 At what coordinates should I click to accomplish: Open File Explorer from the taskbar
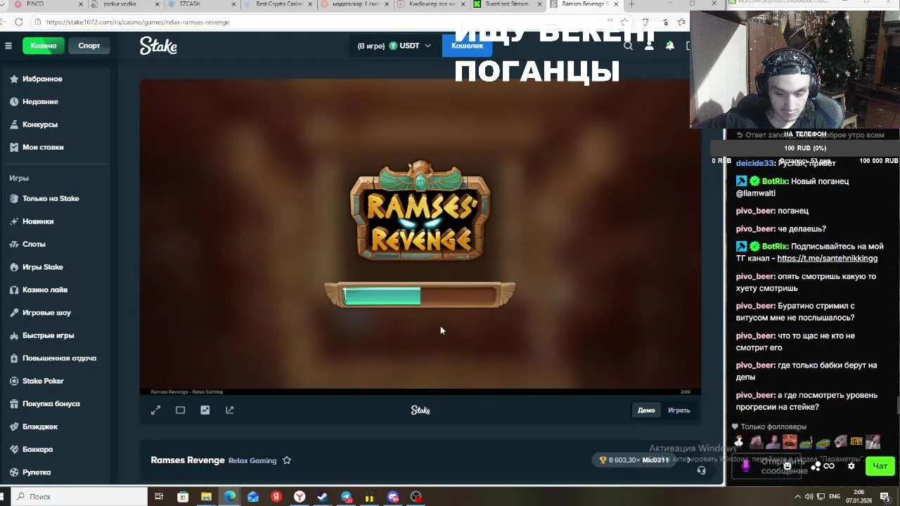(206, 497)
